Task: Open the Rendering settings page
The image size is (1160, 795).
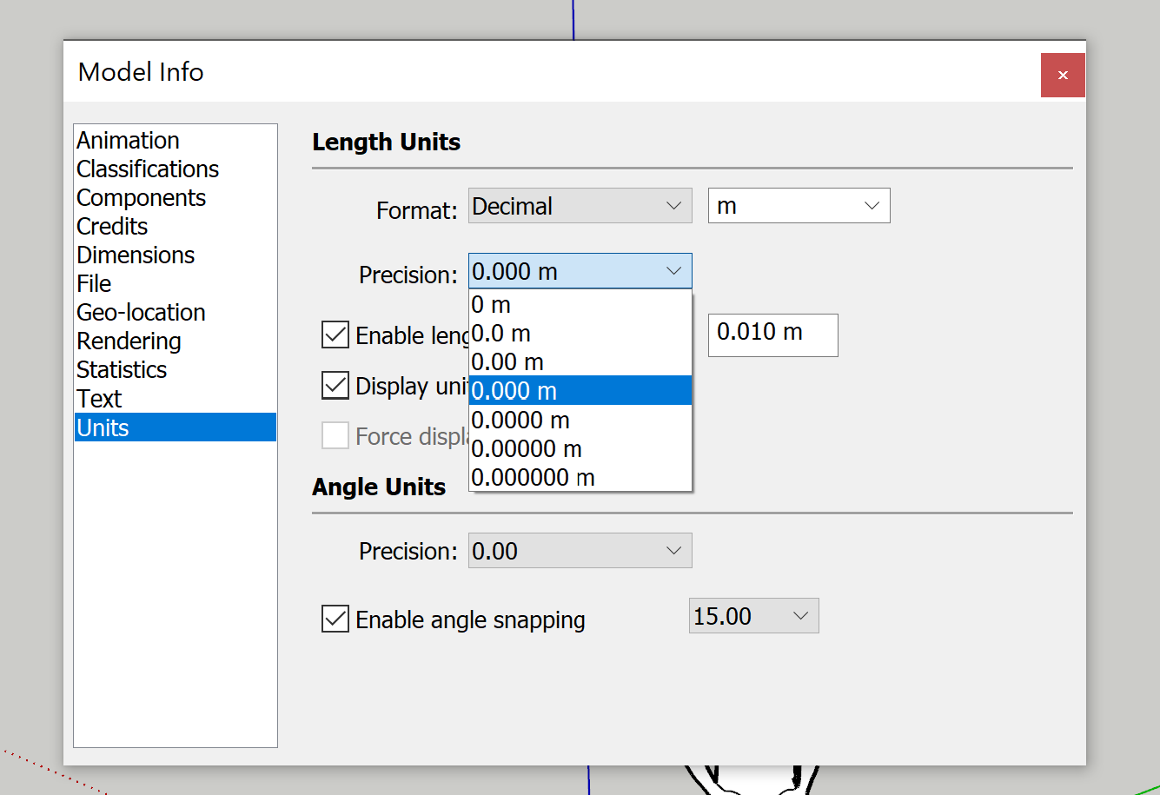Action: click(x=176, y=341)
